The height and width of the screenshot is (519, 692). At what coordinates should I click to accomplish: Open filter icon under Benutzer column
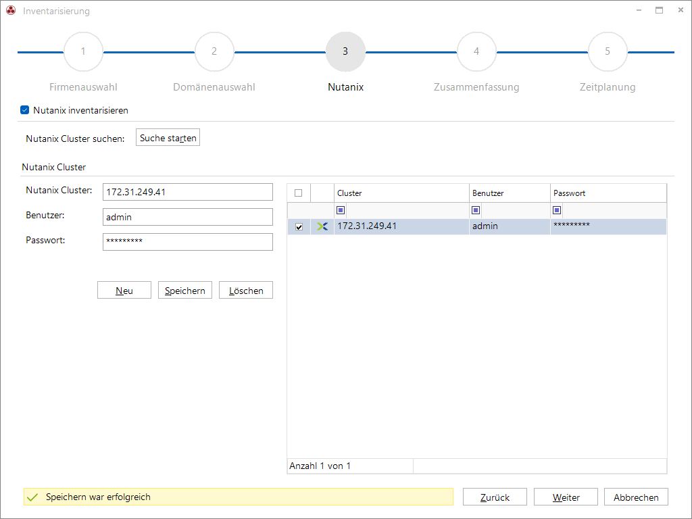tap(476, 210)
